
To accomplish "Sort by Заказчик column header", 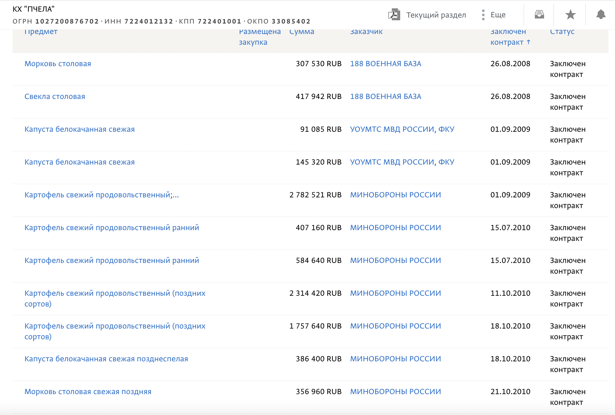I will pos(366,32).
